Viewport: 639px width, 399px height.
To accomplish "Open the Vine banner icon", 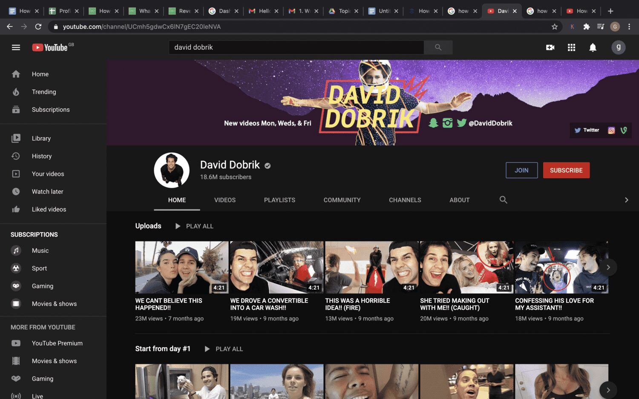I will [x=623, y=130].
